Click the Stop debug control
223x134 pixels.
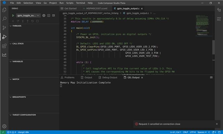point(37,21)
